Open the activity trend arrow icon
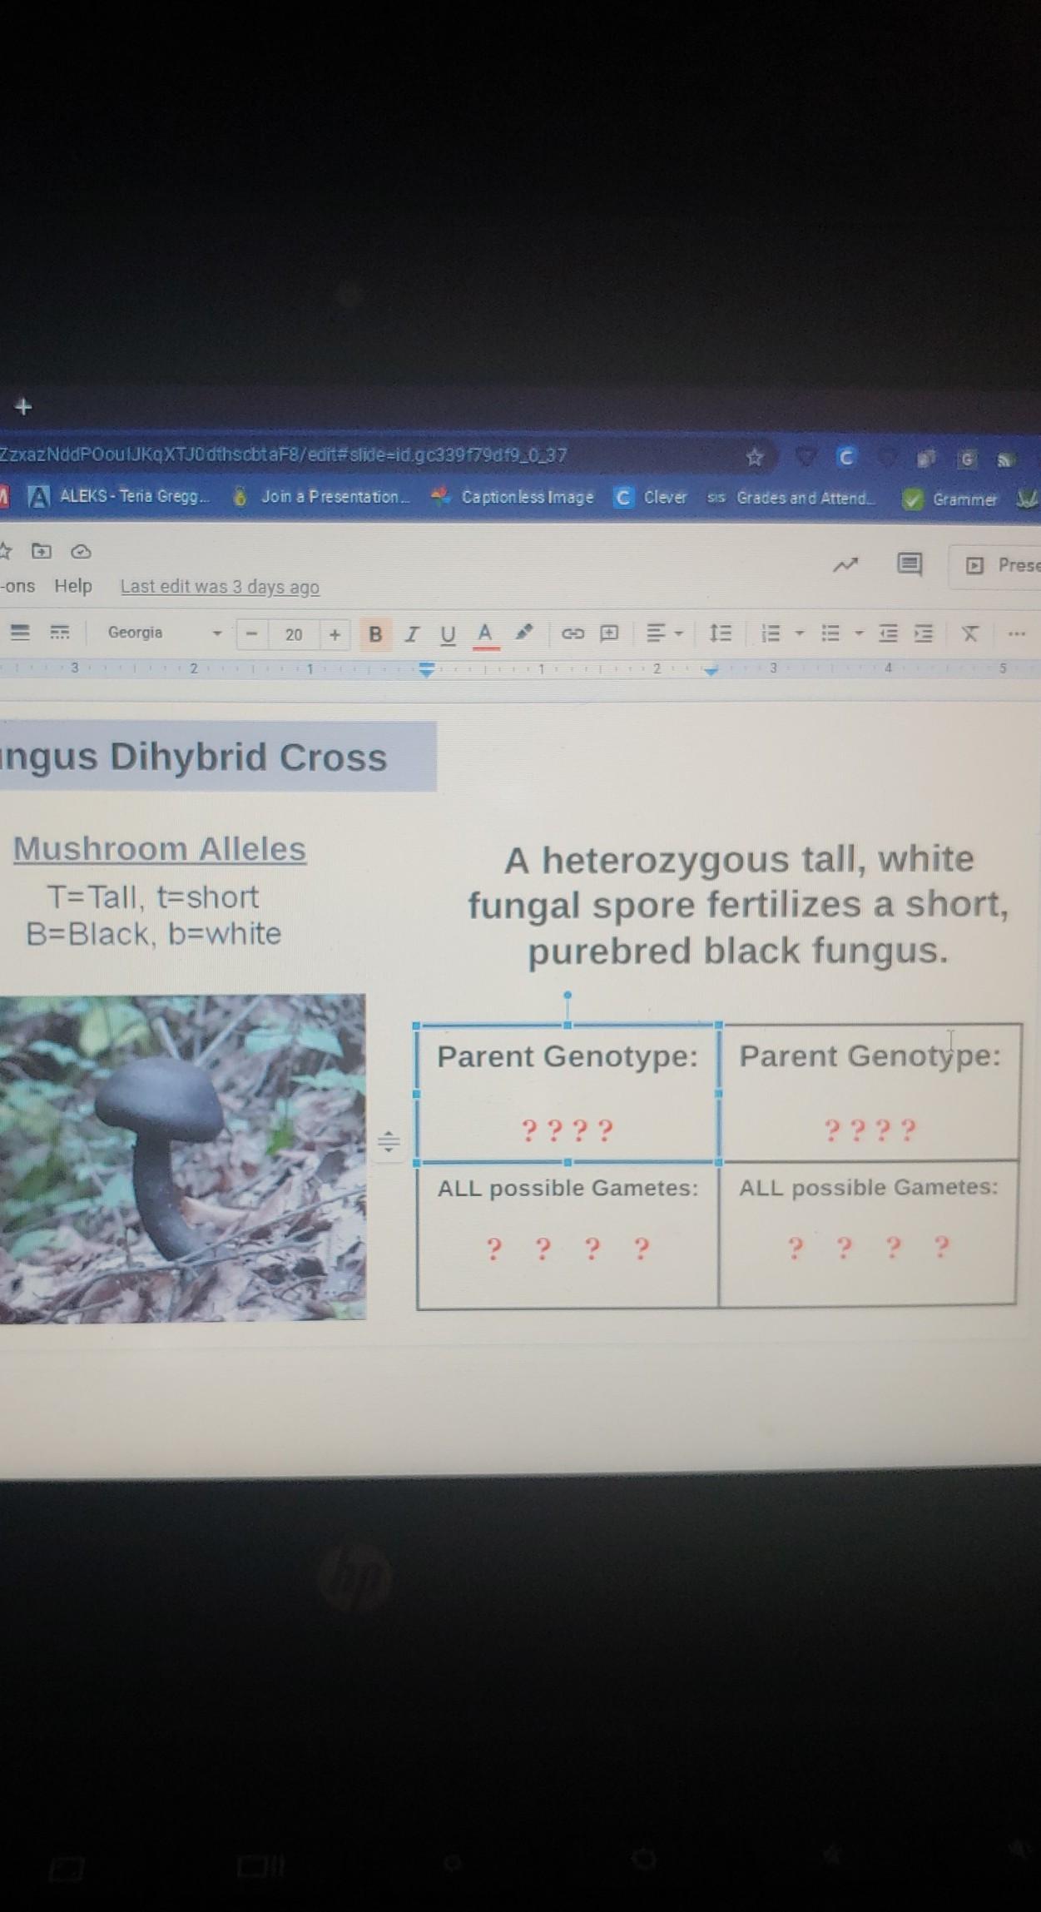1041x1912 pixels. (845, 565)
